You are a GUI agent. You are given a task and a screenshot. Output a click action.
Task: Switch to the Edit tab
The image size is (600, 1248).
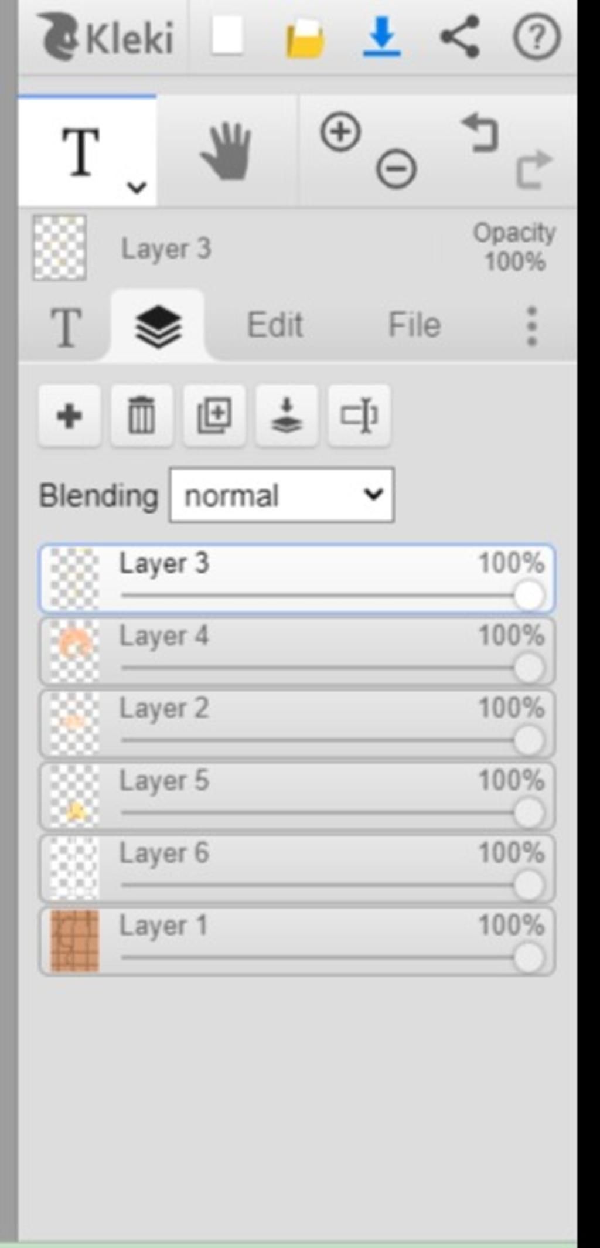(275, 325)
